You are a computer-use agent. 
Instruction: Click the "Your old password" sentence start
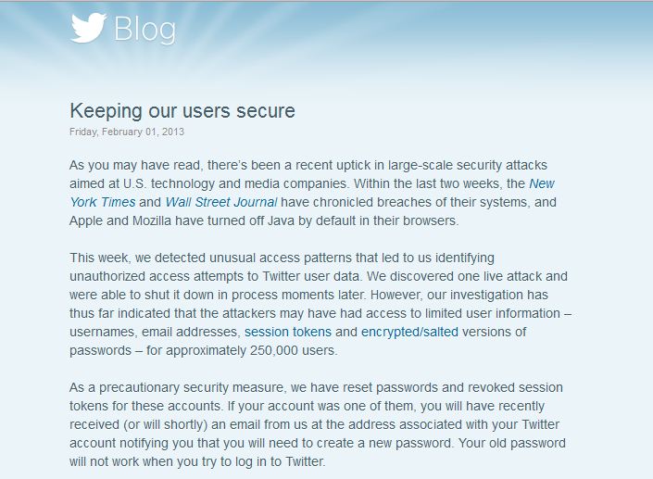coord(512,443)
